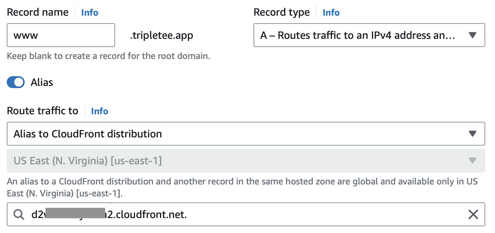Click the "Route traffic to" section label

click(x=43, y=111)
